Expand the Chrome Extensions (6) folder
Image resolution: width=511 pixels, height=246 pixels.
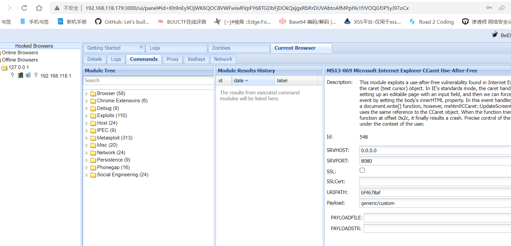click(x=87, y=101)
